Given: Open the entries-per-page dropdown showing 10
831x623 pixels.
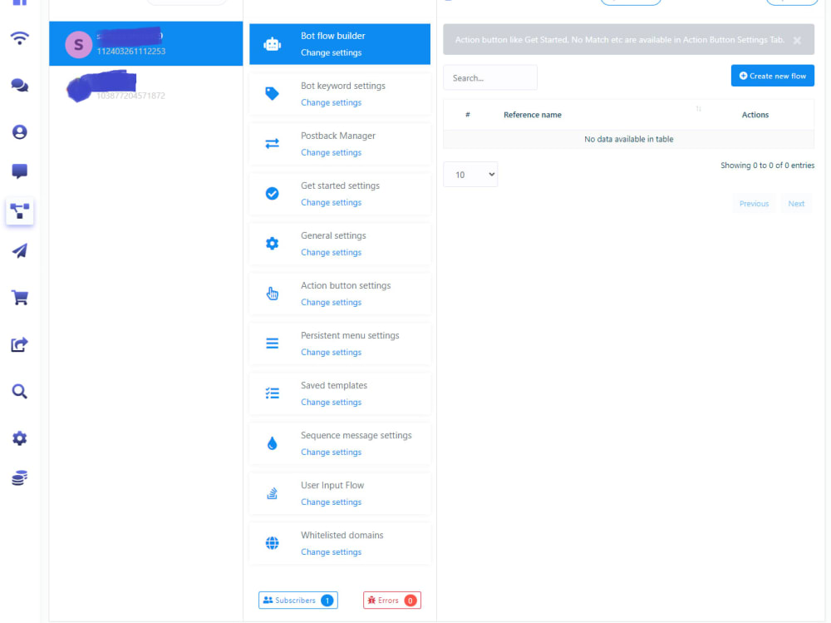Looking at the screenshot, I should tap(470, 174).
